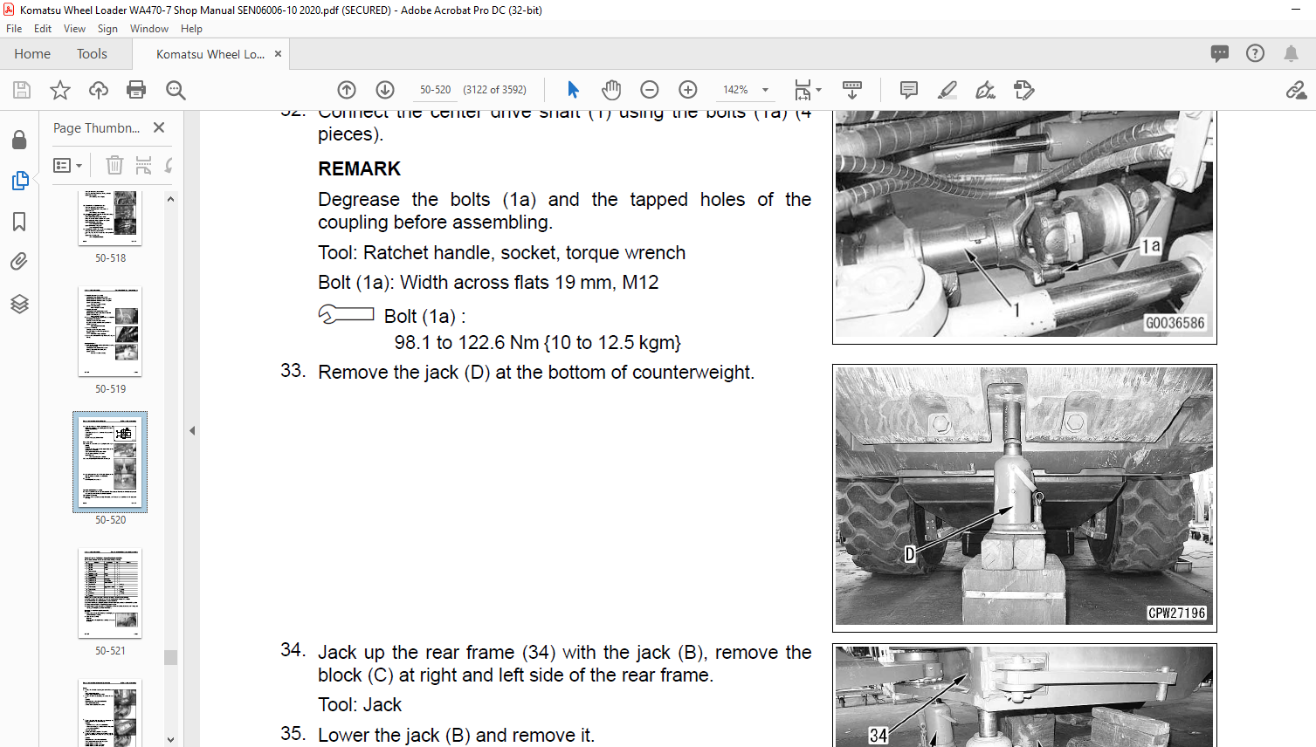Close the Page Thumbnails panel
1316x747 pixels.
click(159, 127)
